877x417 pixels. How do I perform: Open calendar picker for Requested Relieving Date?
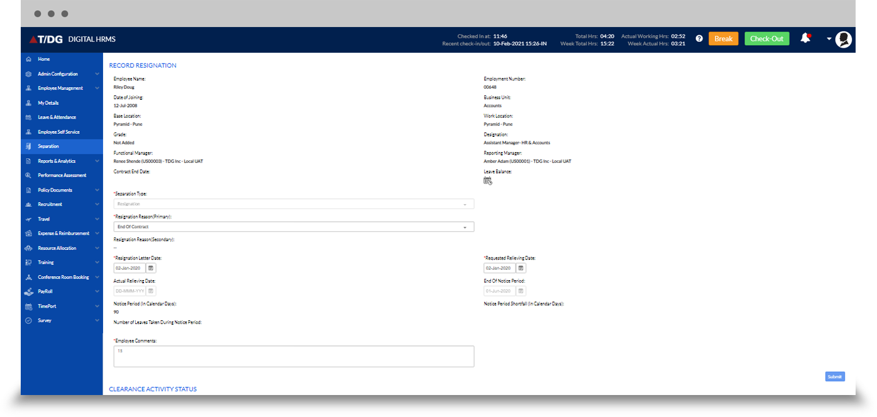coord(521,268)
